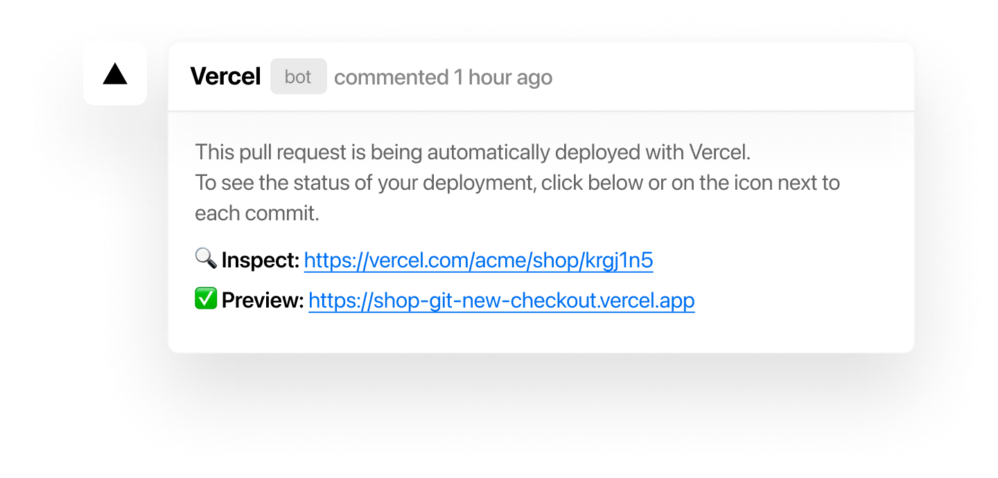Open the Vercel author name in header
Screen dimensions: 998x478
coord(225,77)
